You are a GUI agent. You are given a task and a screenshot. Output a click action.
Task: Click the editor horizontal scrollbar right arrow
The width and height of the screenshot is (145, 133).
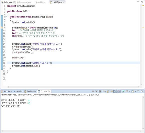(x=138, y=87)
